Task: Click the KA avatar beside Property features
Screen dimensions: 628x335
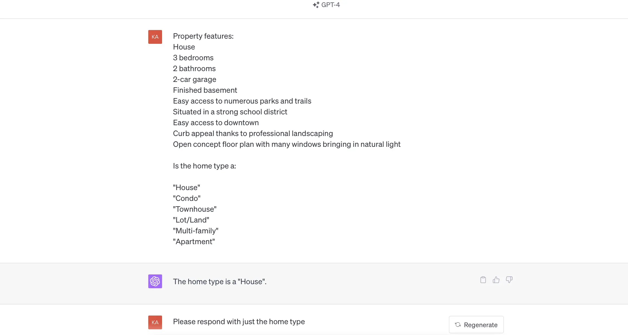Action: 155,37
